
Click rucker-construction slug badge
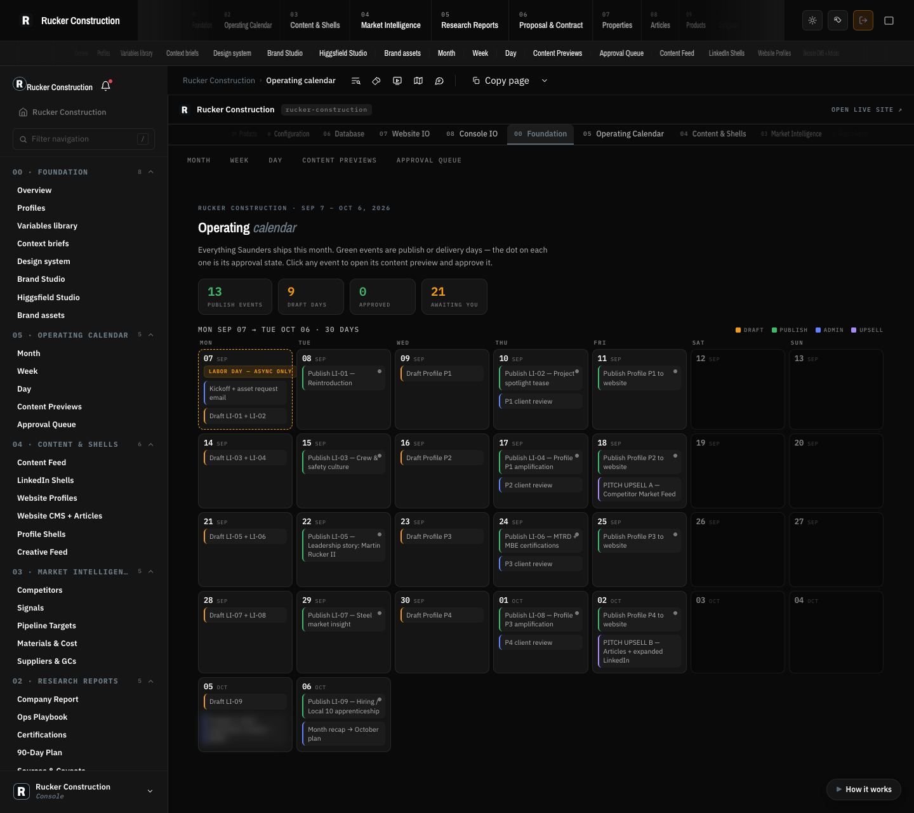click(326, 110)
